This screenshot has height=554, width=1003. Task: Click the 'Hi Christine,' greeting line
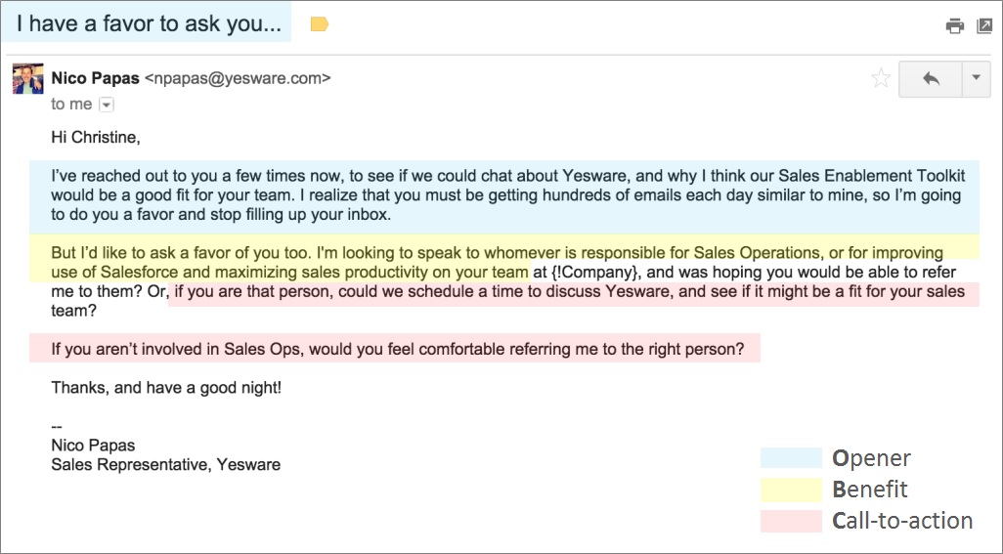[95, 138]
